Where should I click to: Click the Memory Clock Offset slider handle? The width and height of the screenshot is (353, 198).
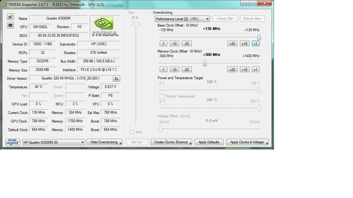point(205,63)
